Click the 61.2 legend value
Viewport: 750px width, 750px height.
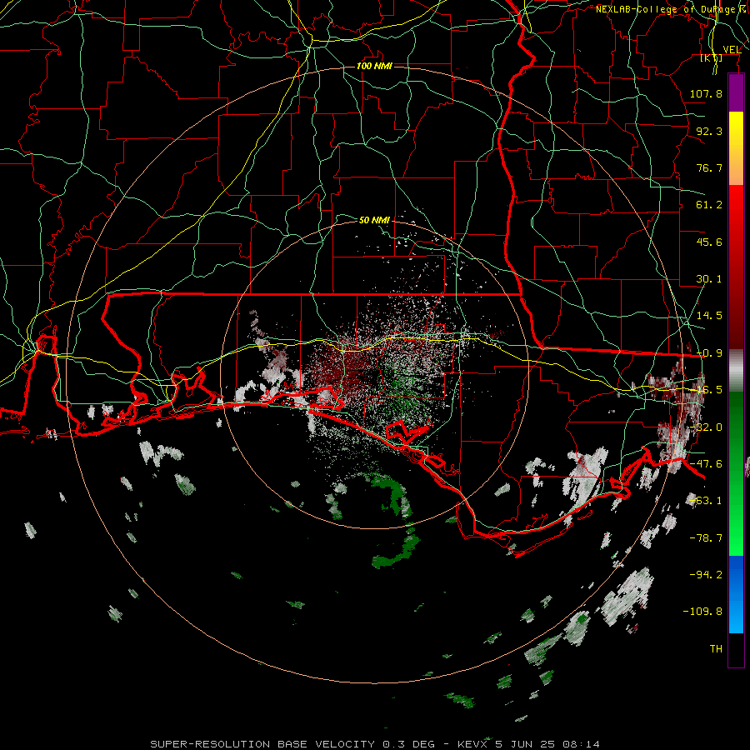point(709,205)
